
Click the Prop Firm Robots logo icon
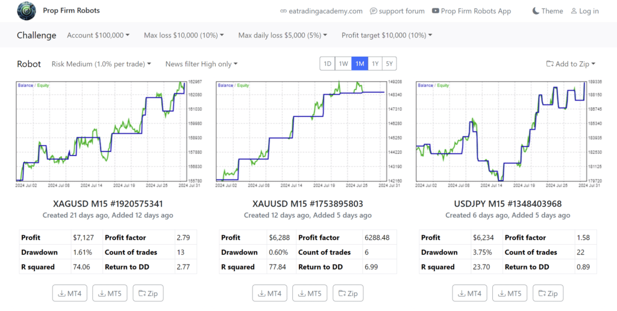[x=26, y=11]
